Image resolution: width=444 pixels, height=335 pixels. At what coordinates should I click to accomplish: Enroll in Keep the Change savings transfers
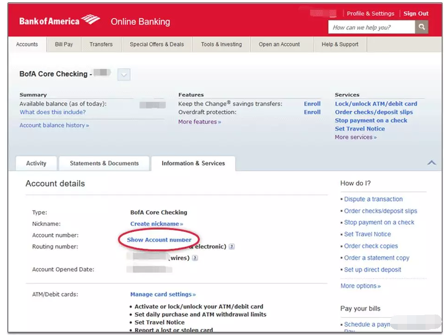pos(312,104)
